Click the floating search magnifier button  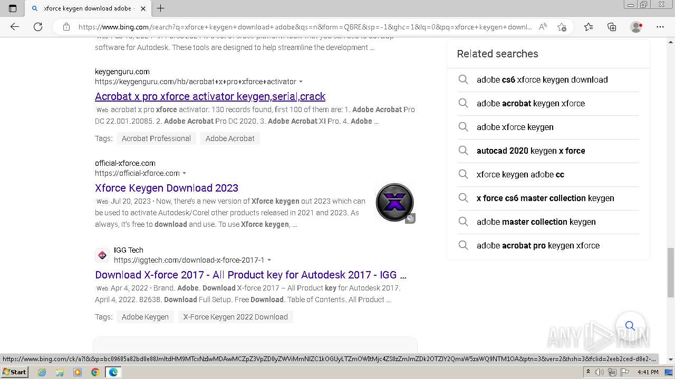[630, 326]
